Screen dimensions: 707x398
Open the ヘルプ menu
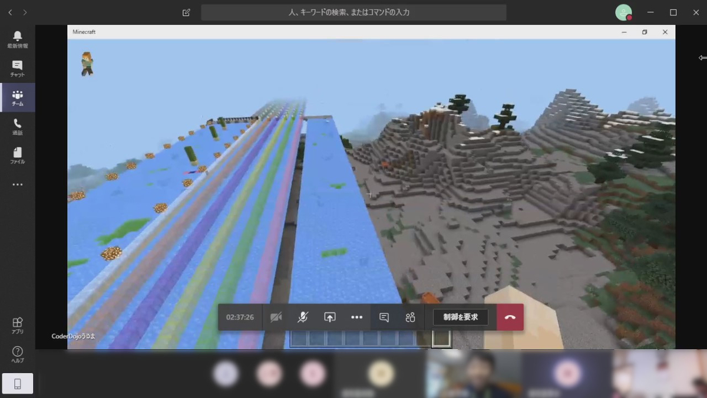[x=17, y=353]
